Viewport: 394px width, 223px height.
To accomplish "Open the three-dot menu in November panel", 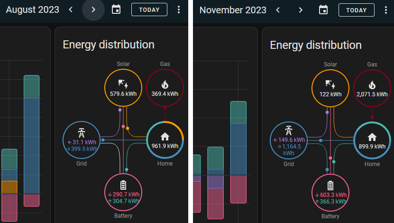I will 386,9.
